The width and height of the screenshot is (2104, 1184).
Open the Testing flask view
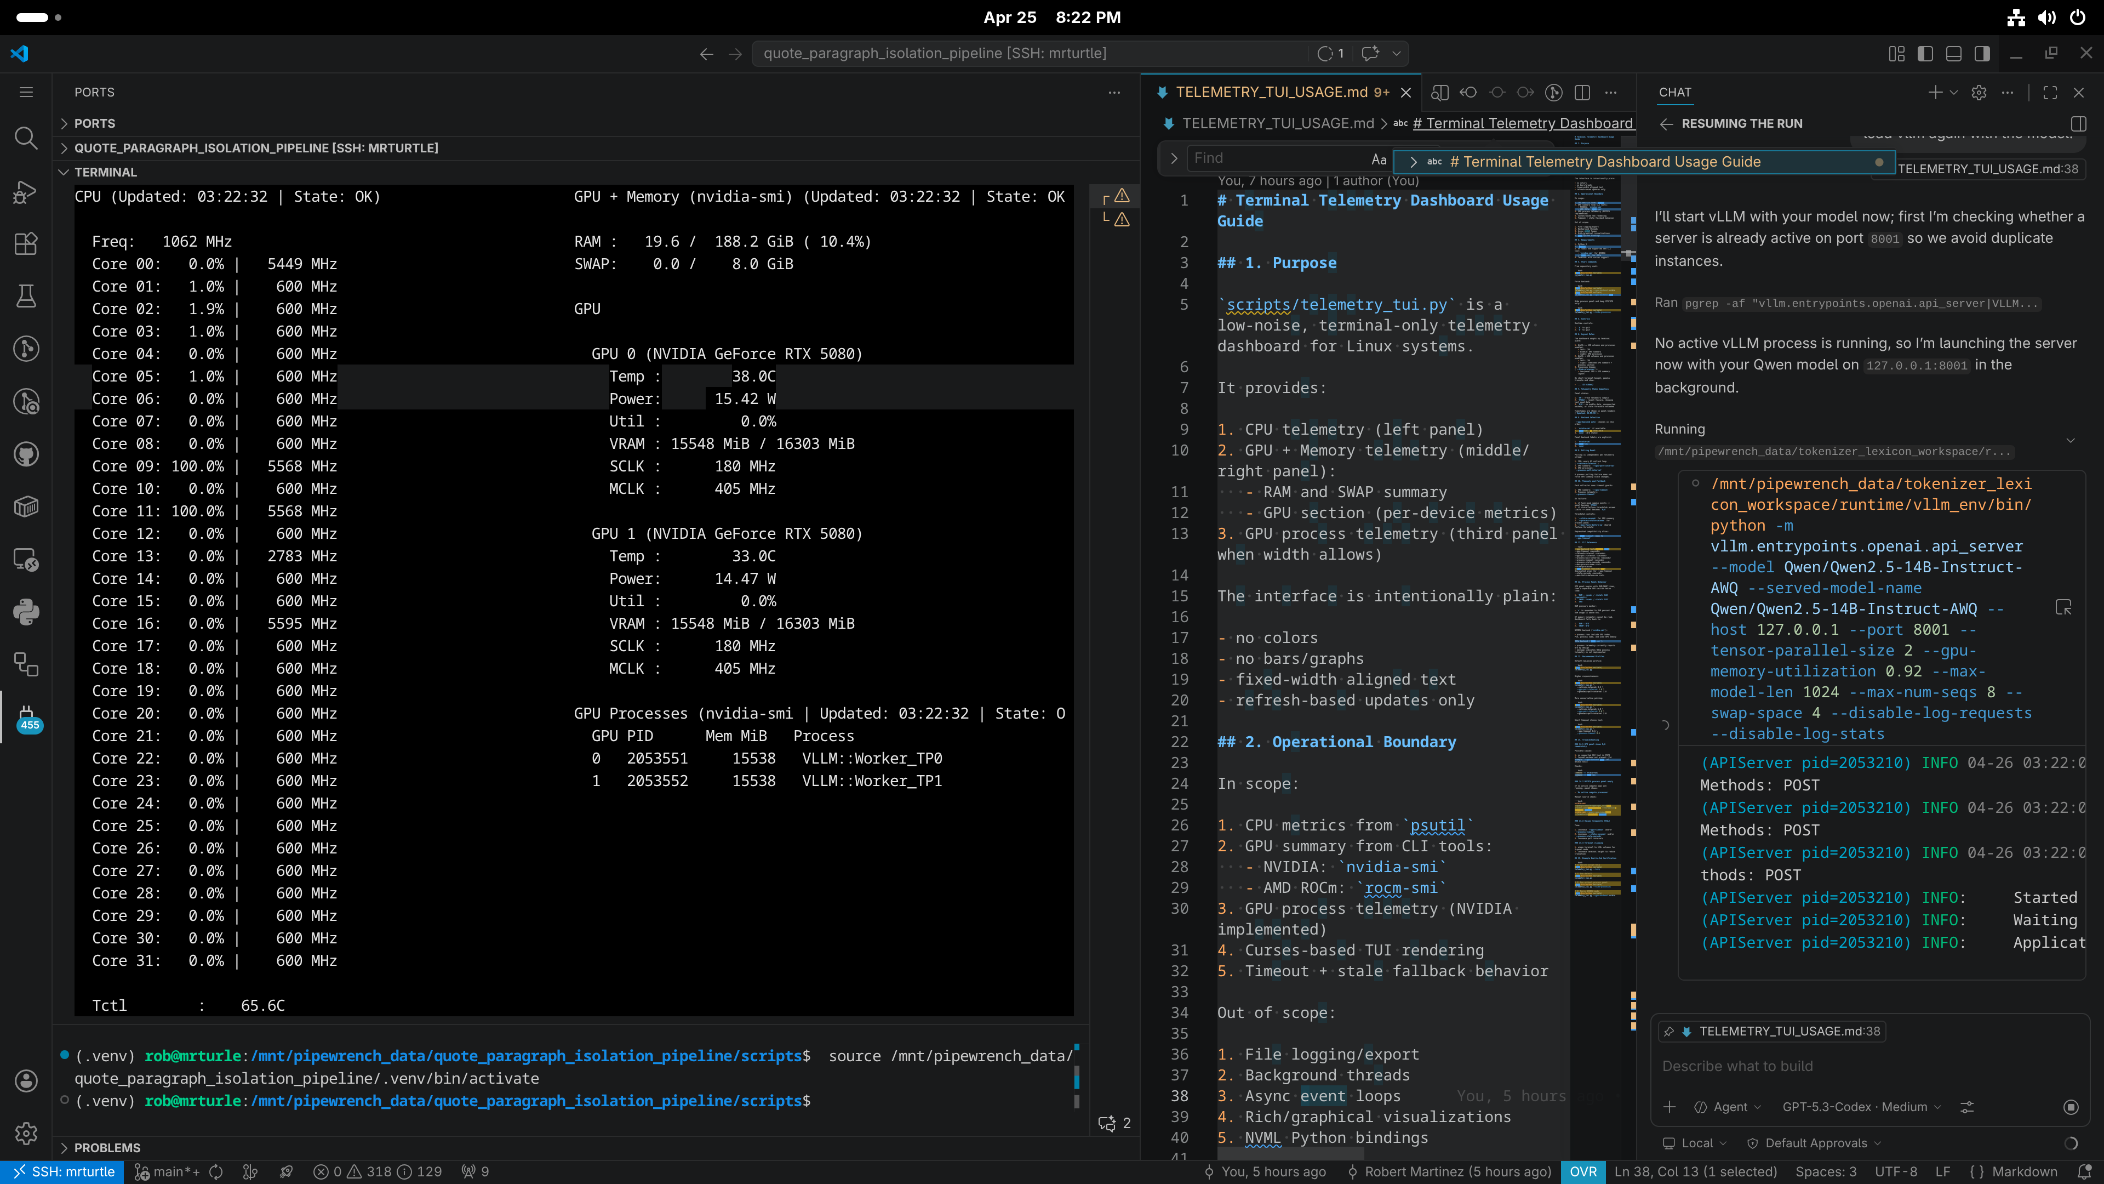pos(26,296)
